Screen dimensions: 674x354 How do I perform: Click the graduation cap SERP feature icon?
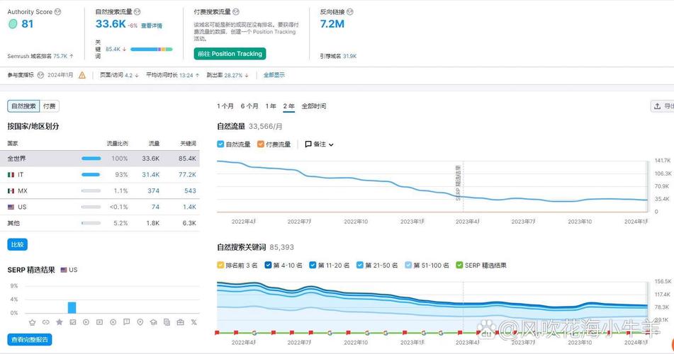coord(154,322)
